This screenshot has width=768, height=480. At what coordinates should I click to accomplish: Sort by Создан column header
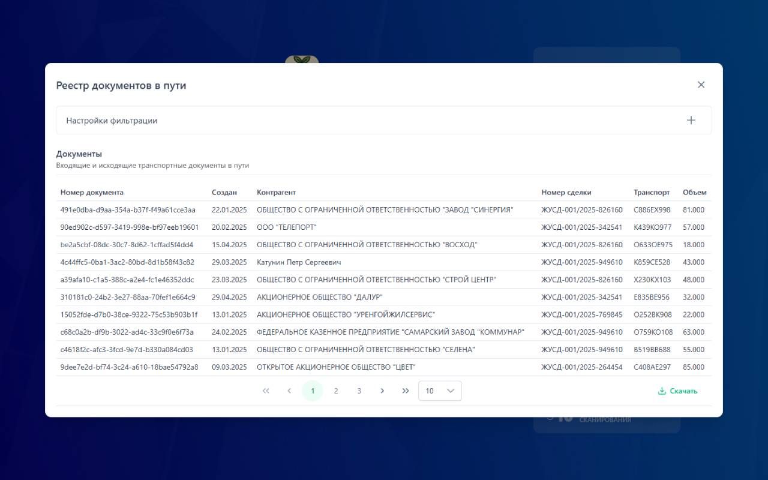coord(224,193)
